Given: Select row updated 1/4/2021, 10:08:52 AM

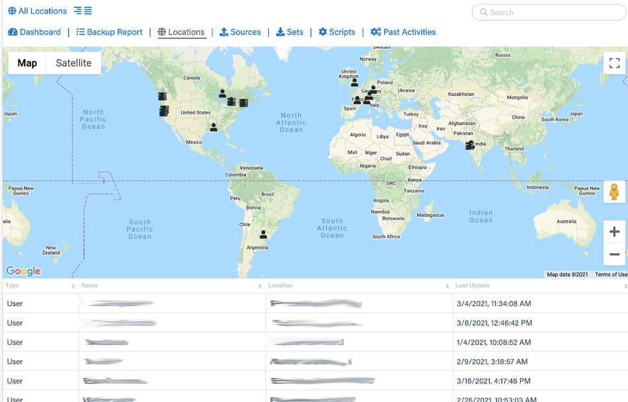Looking at the screenshot, I should [315, 342].
